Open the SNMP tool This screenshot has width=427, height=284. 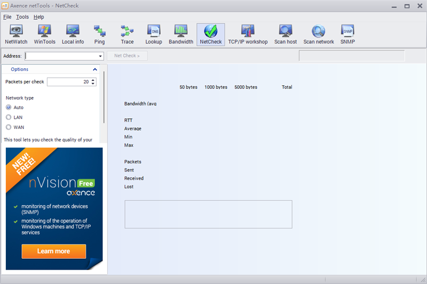347,35
